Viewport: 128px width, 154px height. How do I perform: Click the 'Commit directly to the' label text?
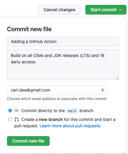pyautogui.click(x=43, y=111)
